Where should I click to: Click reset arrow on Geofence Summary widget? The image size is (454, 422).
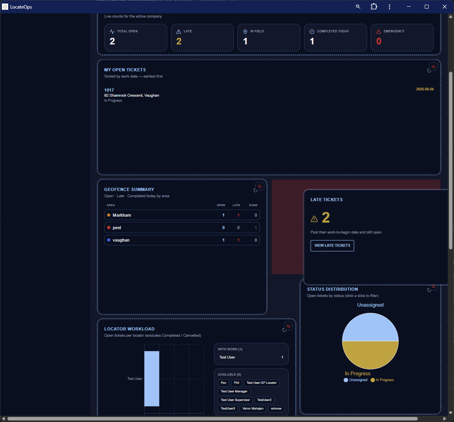coord(255,190)
